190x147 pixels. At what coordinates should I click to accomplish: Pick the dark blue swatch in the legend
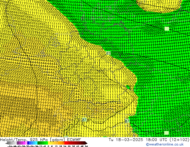tap(28, 143)
